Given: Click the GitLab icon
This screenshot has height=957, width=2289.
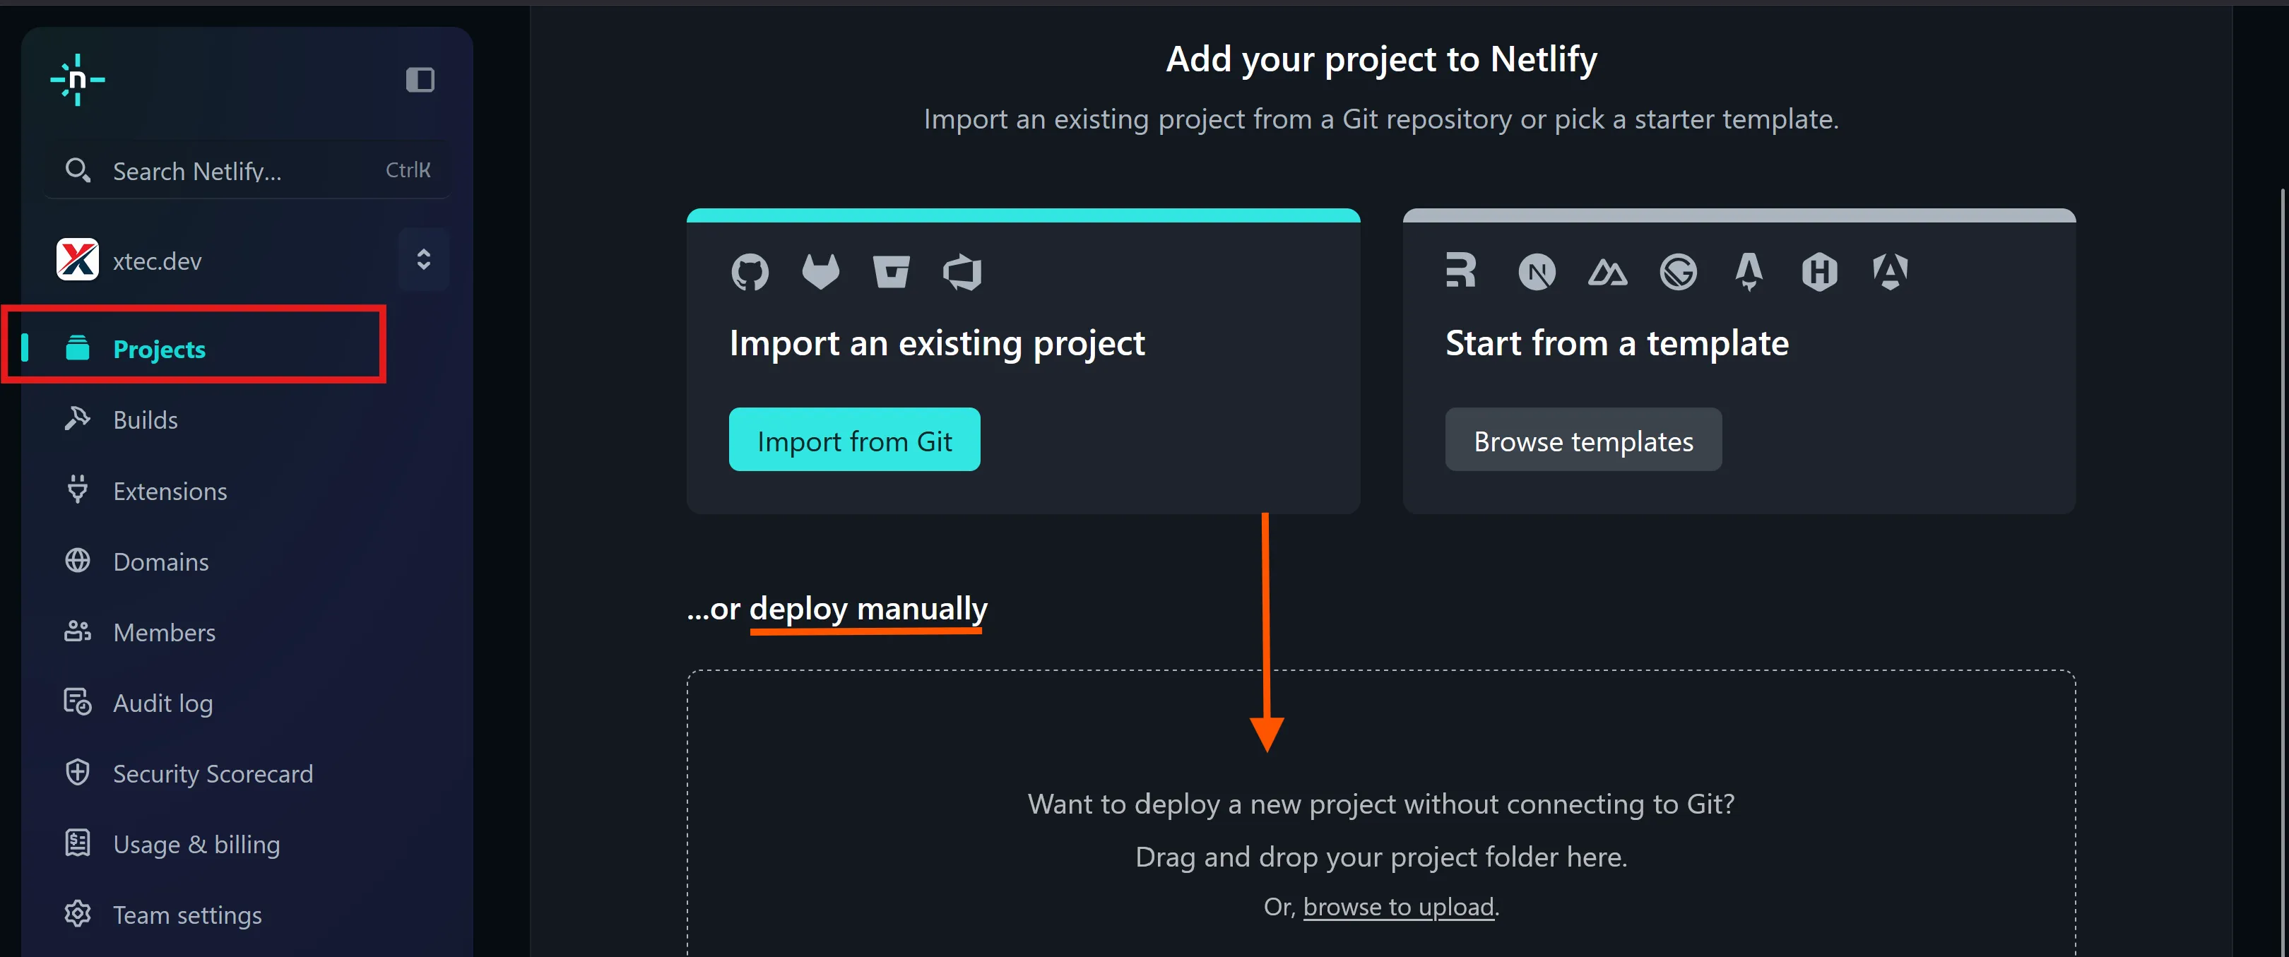Looking at the screenshot, I should pos(820,272).
